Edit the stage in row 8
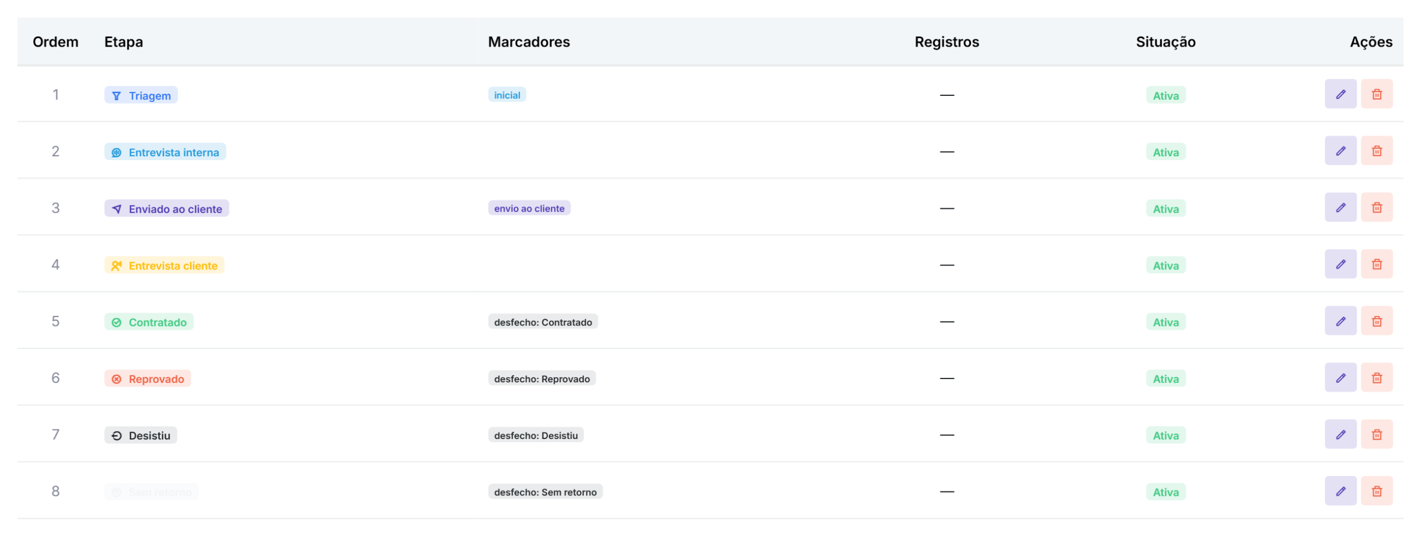Image resolution: width=1421 pixels, height=537 pixels. pos(1340,491)
